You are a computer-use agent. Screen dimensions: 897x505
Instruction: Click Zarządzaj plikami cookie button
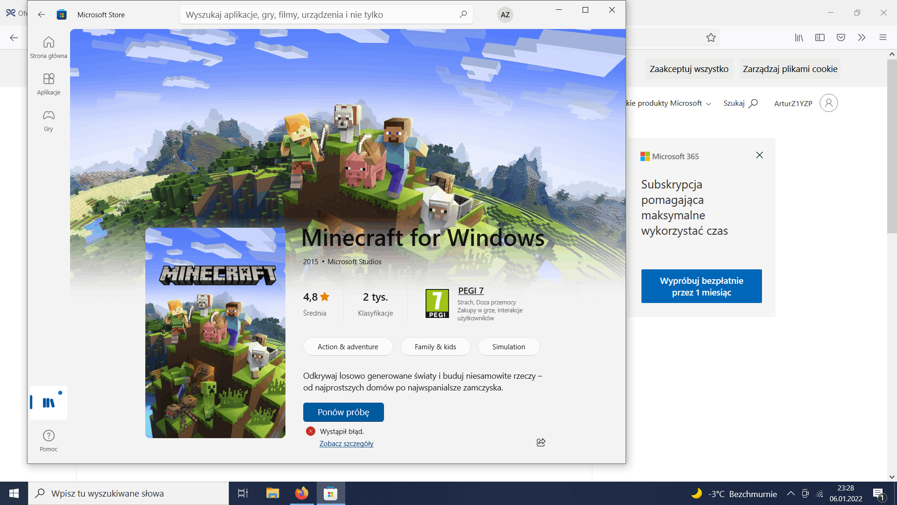790,69
